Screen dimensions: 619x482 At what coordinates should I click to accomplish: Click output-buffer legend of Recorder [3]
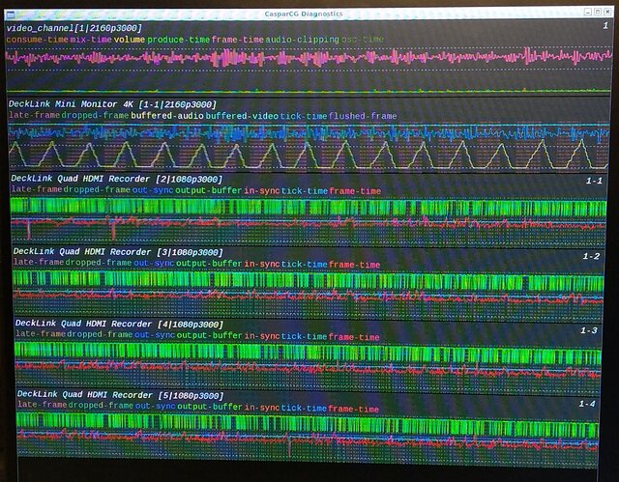click(x=209, y=264)
